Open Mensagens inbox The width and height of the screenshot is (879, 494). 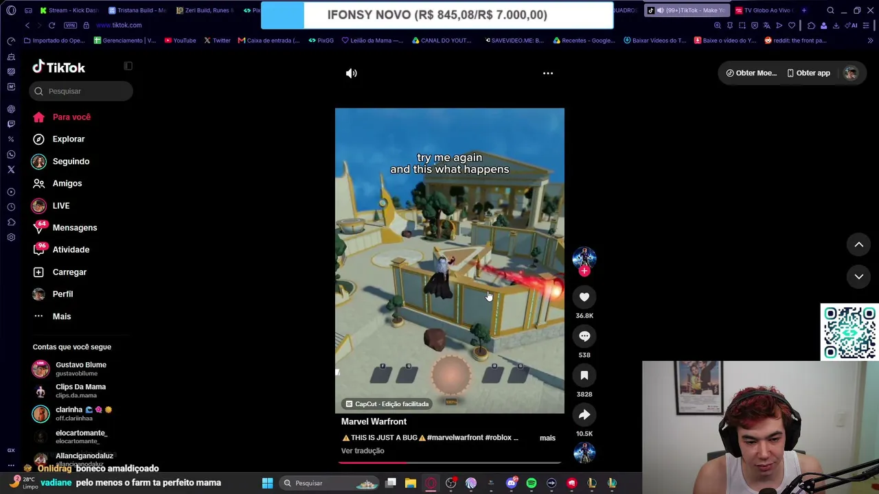(x=65, y=228)
